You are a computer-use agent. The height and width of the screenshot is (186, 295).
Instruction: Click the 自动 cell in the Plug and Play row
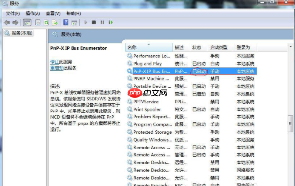tap(215, 63)
